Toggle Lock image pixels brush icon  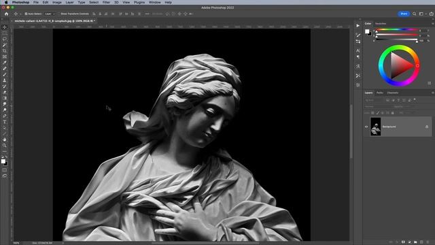click(378, 113)
